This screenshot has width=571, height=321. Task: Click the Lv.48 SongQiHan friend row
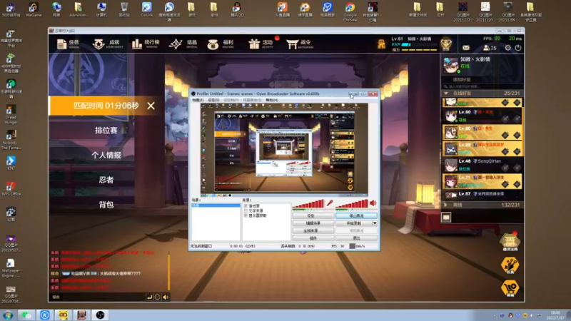[482, 165]
